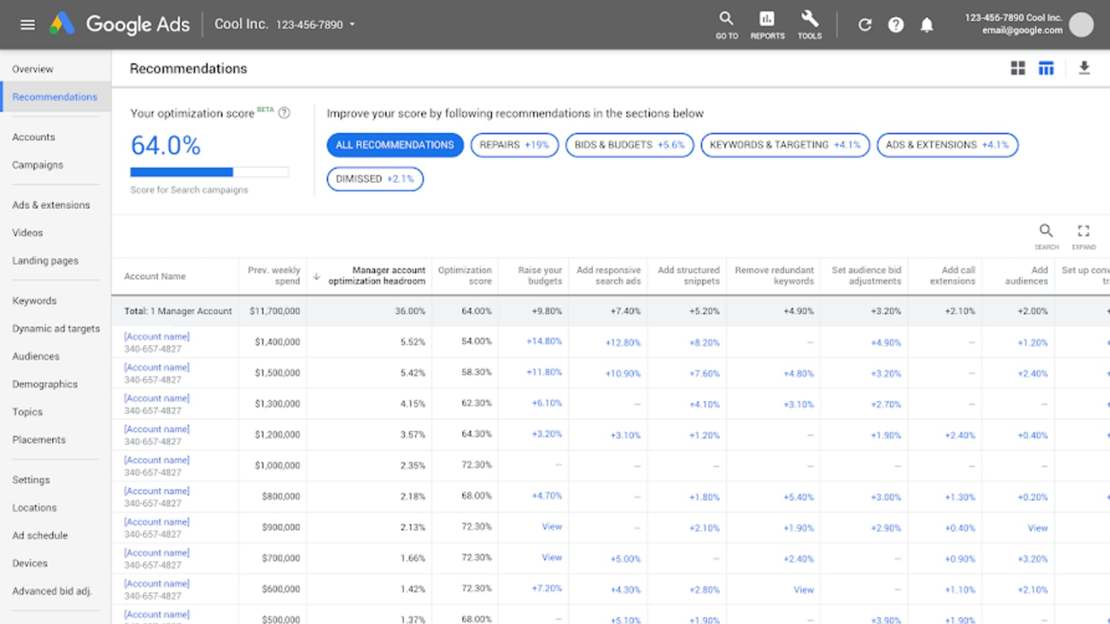1110x624 pixels.
Task: Switch to card grid view icon
Action: click(x=1018, y=68)
